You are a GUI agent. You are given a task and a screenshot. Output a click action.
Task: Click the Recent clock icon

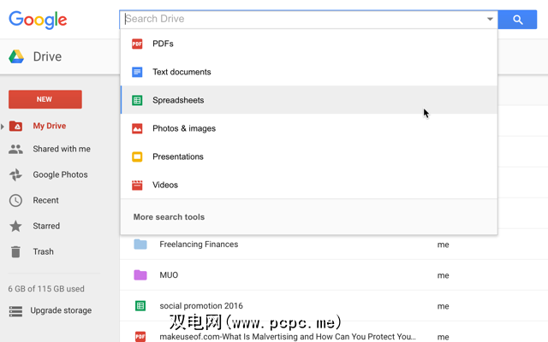(x=15, y=200)
